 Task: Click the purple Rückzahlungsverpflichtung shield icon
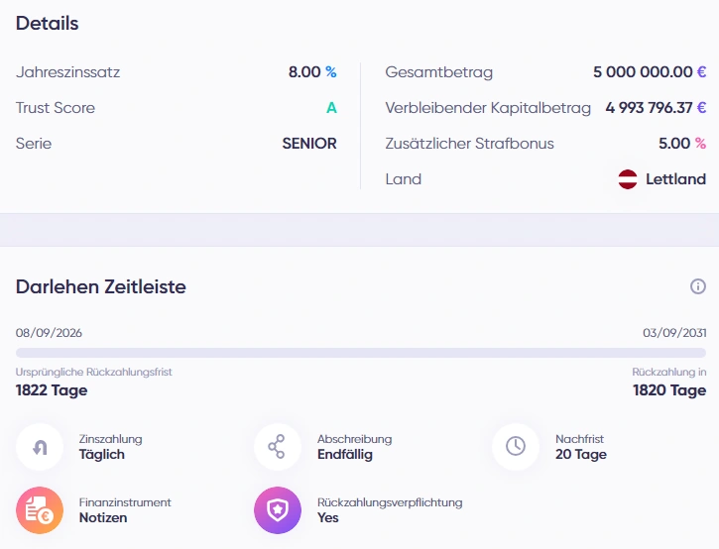point(278,510)
